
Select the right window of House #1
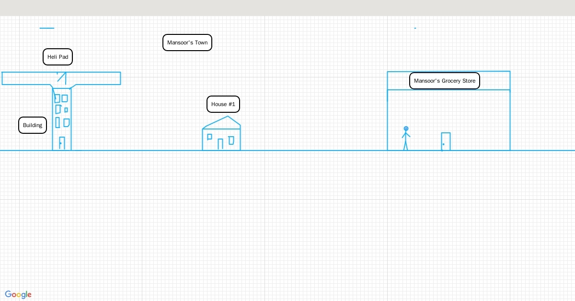(x=231, y=140)
